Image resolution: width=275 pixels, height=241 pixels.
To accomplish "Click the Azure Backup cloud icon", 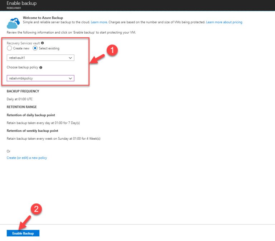I will [x=13, y=22].
